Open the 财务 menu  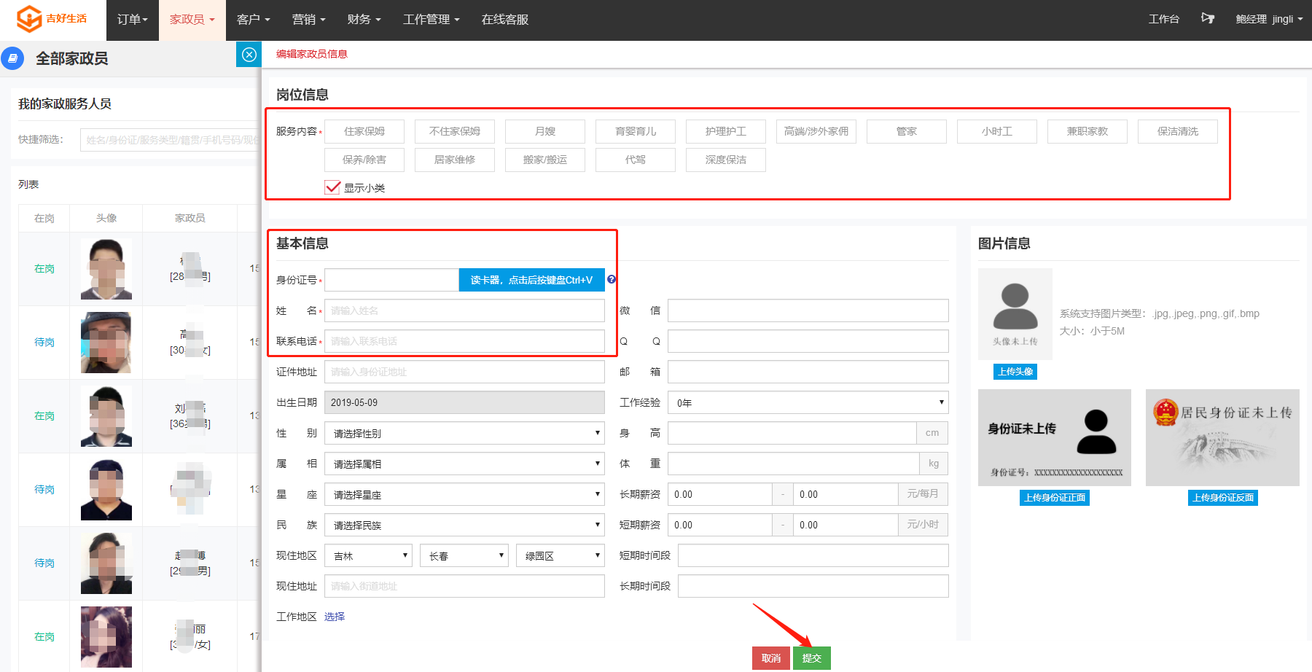(x=364, y=20)
